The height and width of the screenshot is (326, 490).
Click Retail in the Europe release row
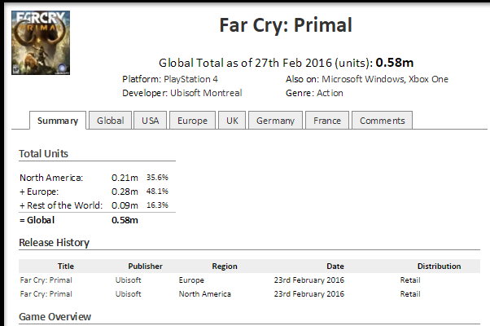click(x=410, y=280)
